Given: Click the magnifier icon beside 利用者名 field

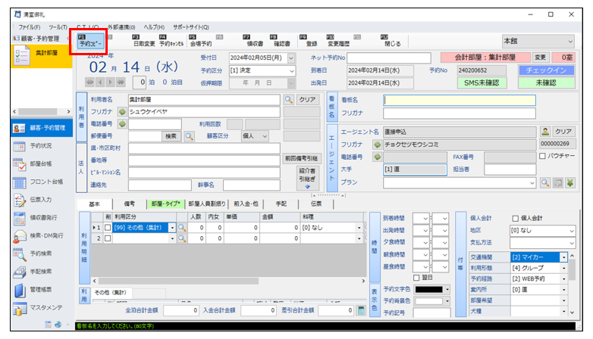Looking at the screenshot, I should 289,99.
